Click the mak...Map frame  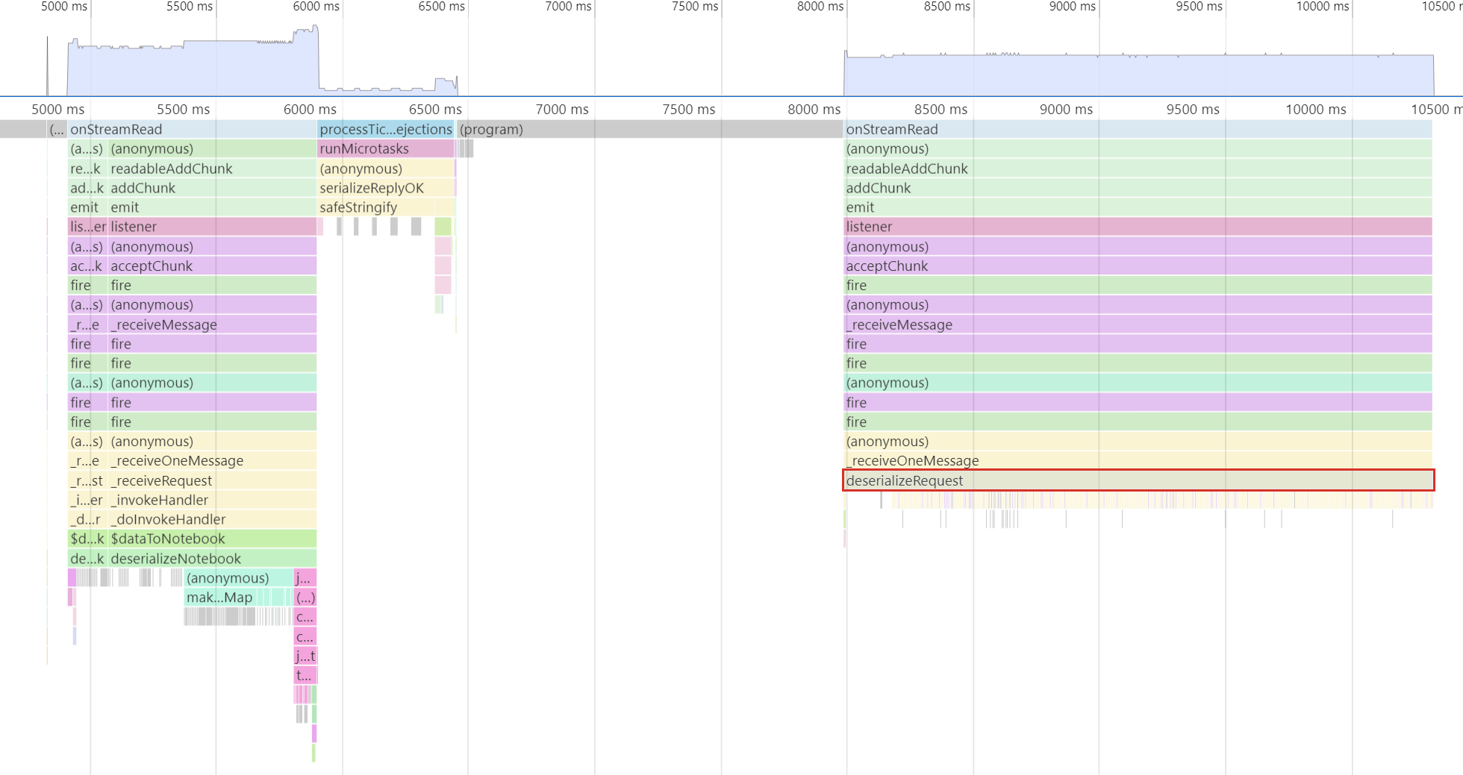click(220, 597)
